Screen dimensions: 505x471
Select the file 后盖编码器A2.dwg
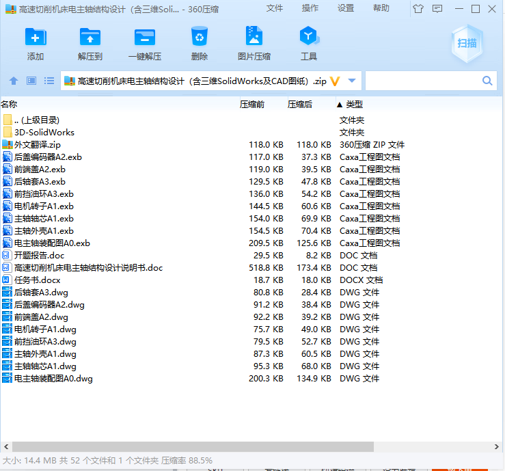[49, 305]
